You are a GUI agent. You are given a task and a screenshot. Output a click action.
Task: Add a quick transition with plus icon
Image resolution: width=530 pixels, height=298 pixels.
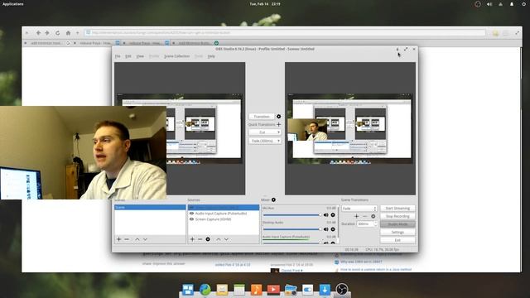click(278, 124)
